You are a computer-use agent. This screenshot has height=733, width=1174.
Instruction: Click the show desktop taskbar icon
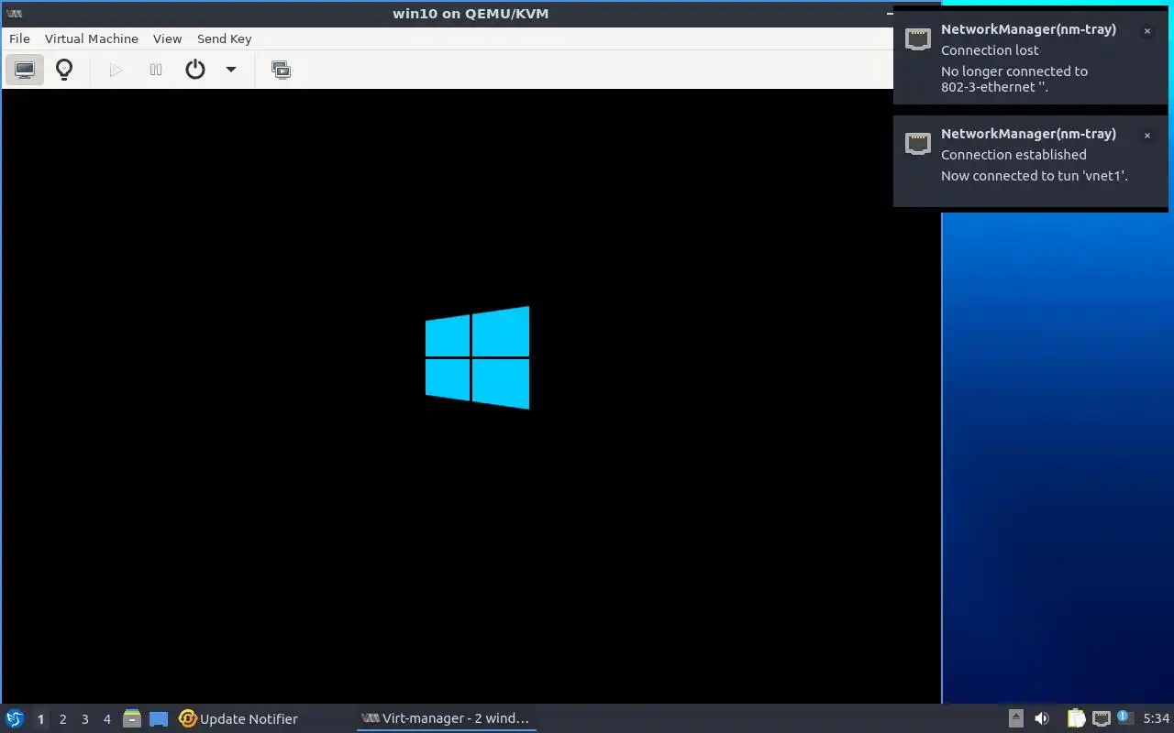coord(159,719)
